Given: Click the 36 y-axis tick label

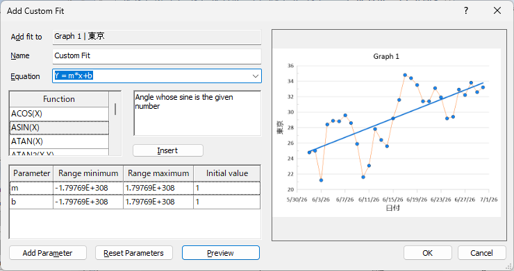Looking at the screenshot, I should click(290, 66).
